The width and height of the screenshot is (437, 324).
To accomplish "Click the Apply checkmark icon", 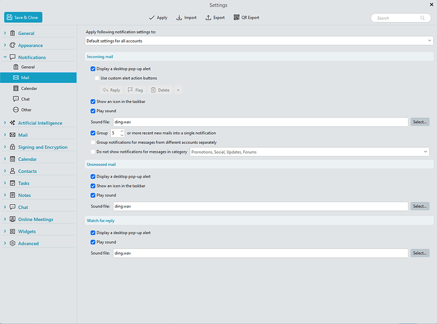I will [x=152, y=17].
